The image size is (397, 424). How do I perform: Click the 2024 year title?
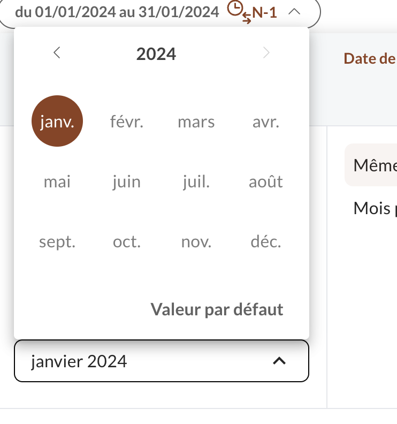(156, 54)
